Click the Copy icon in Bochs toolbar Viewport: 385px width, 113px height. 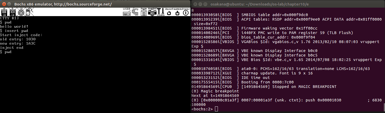tap(135, 12)
